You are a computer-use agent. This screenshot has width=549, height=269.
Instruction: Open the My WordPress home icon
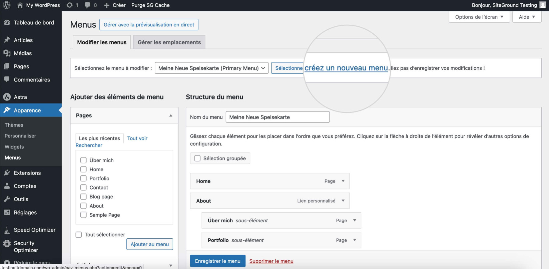coord(20,5)
